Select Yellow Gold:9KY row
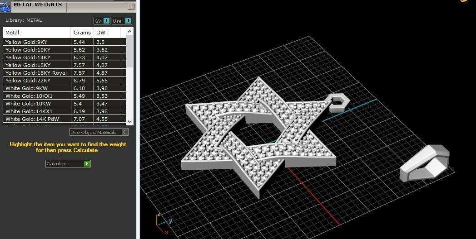Screen dimensions: 476x239 pyautogui.click(x=64, y=42)
